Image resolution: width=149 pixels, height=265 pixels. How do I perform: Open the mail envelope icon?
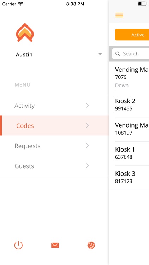tap(55, 245)
